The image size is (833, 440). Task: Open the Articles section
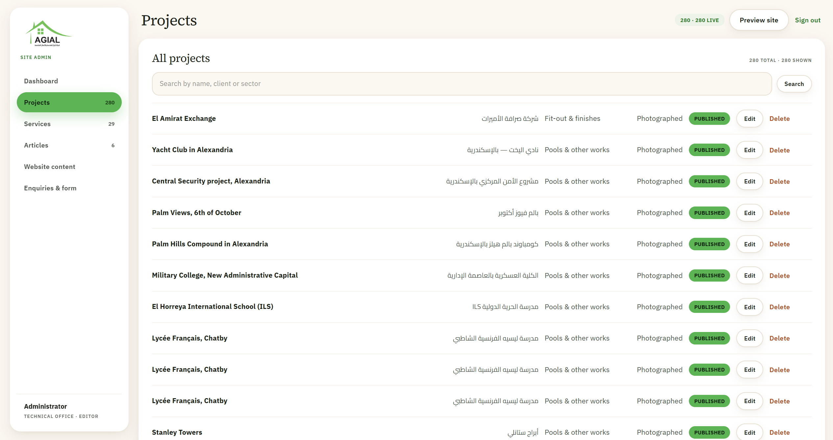click(x=69, y=145)
